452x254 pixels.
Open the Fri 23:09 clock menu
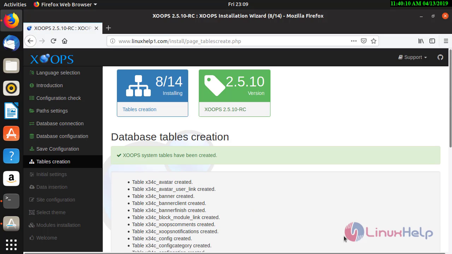[238, 4]
